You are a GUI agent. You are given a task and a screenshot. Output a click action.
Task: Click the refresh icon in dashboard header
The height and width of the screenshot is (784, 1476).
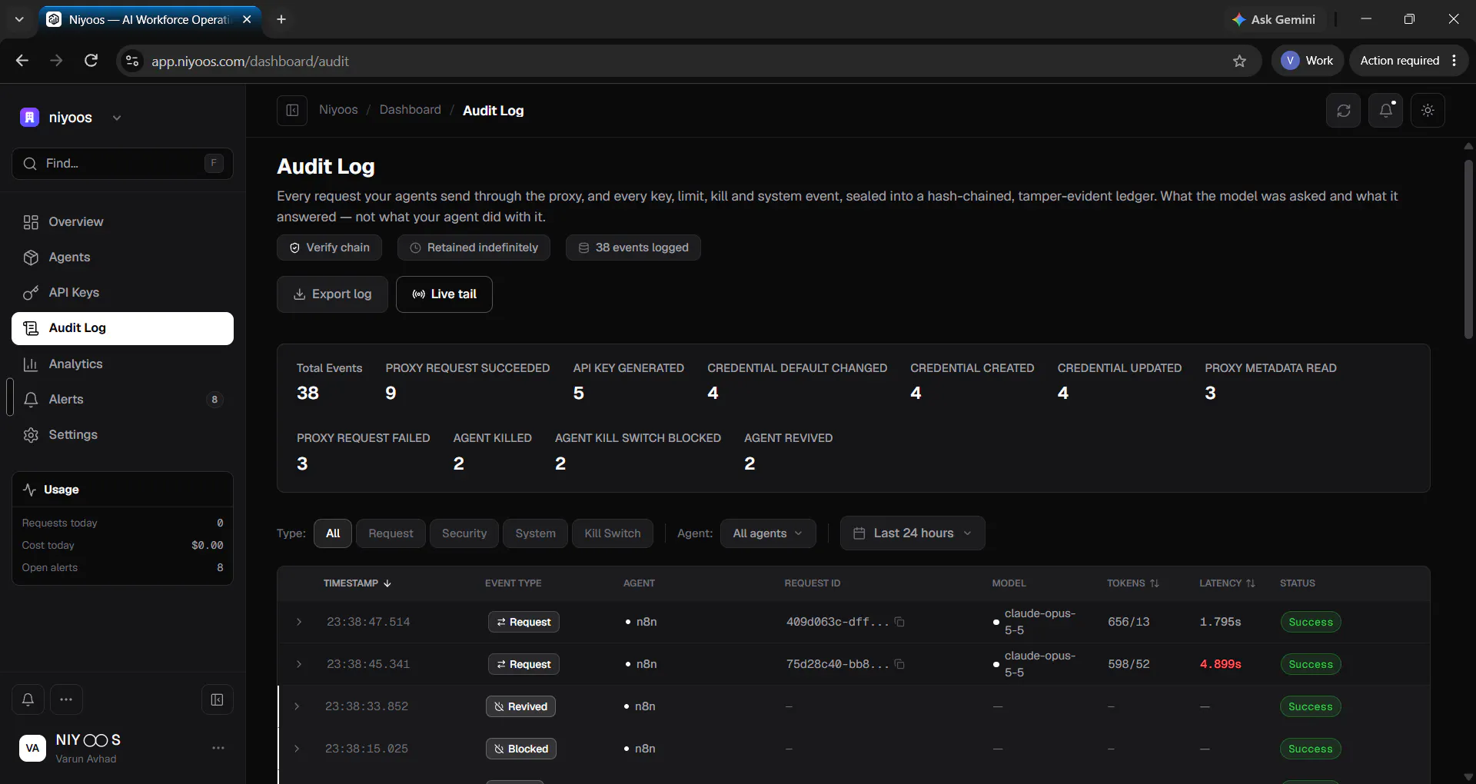[x=1343, y=111]
